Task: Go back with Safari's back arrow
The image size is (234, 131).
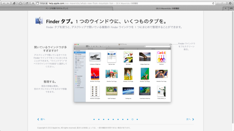Action: (x=4, y=3)
